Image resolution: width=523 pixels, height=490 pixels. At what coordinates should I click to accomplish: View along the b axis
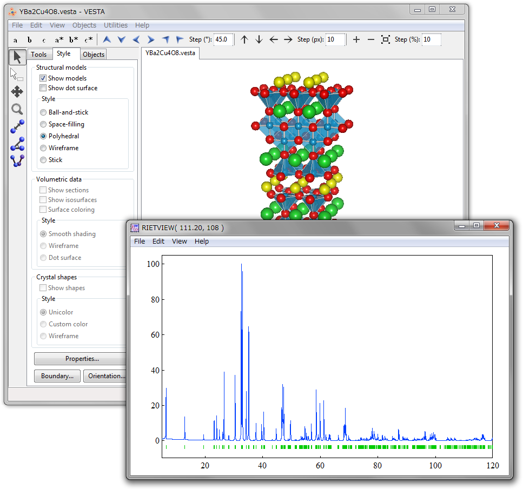pos(30,39)
